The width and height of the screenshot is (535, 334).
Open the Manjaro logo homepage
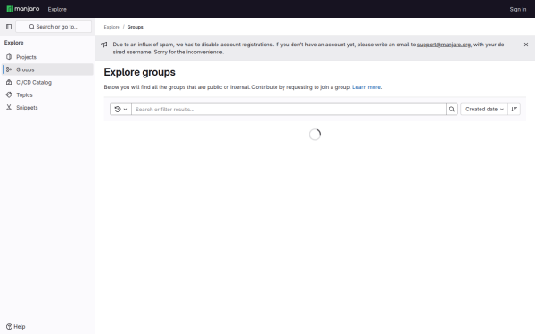pos(23,9)
